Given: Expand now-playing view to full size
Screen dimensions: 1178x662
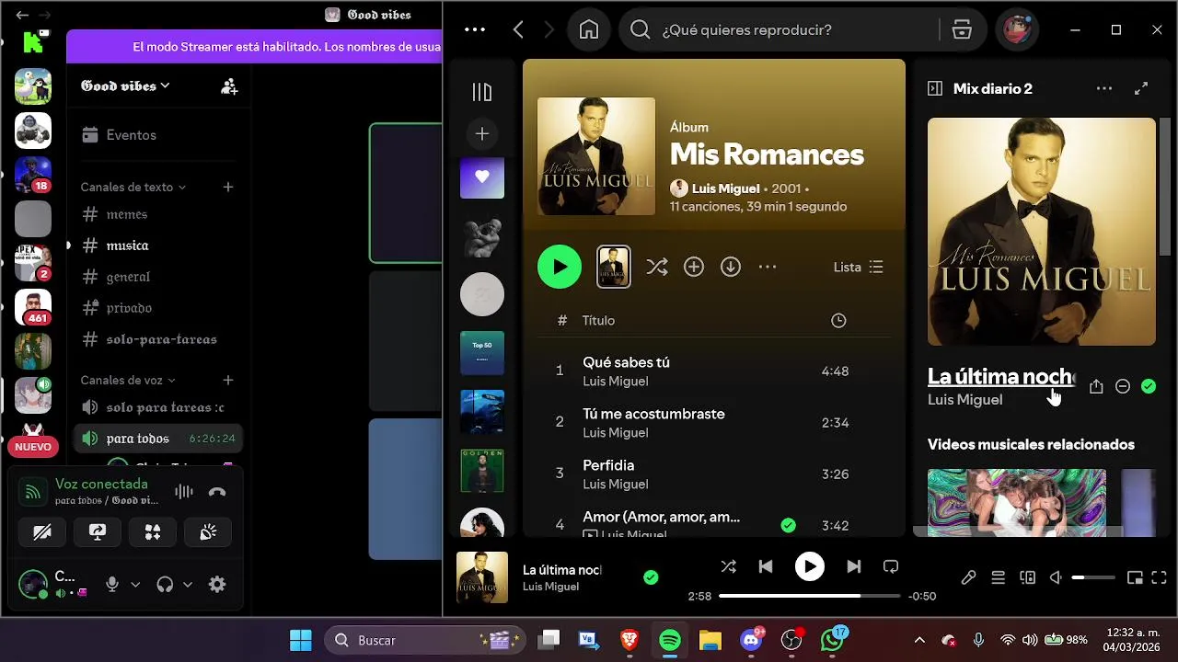Looking at the screenshot, I should pos(1141,89).
